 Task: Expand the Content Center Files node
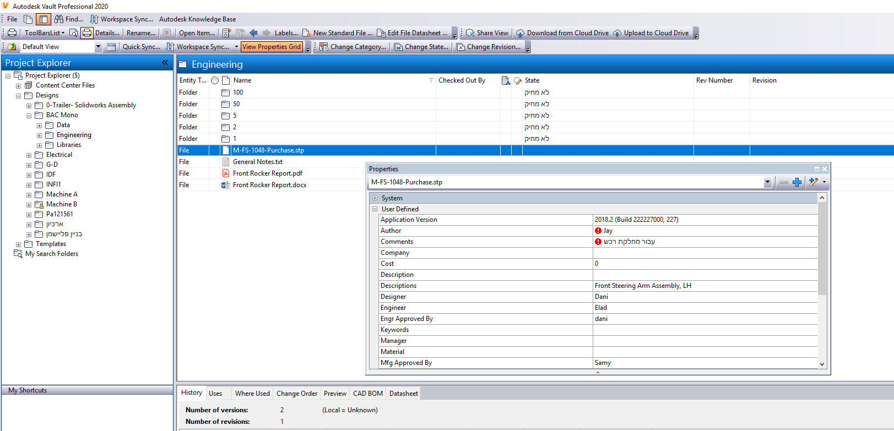click(x=18, y=86)
